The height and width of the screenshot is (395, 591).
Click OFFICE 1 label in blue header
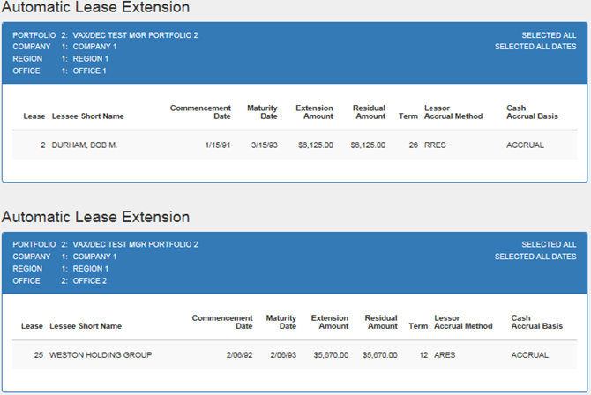tap(89, 71)
